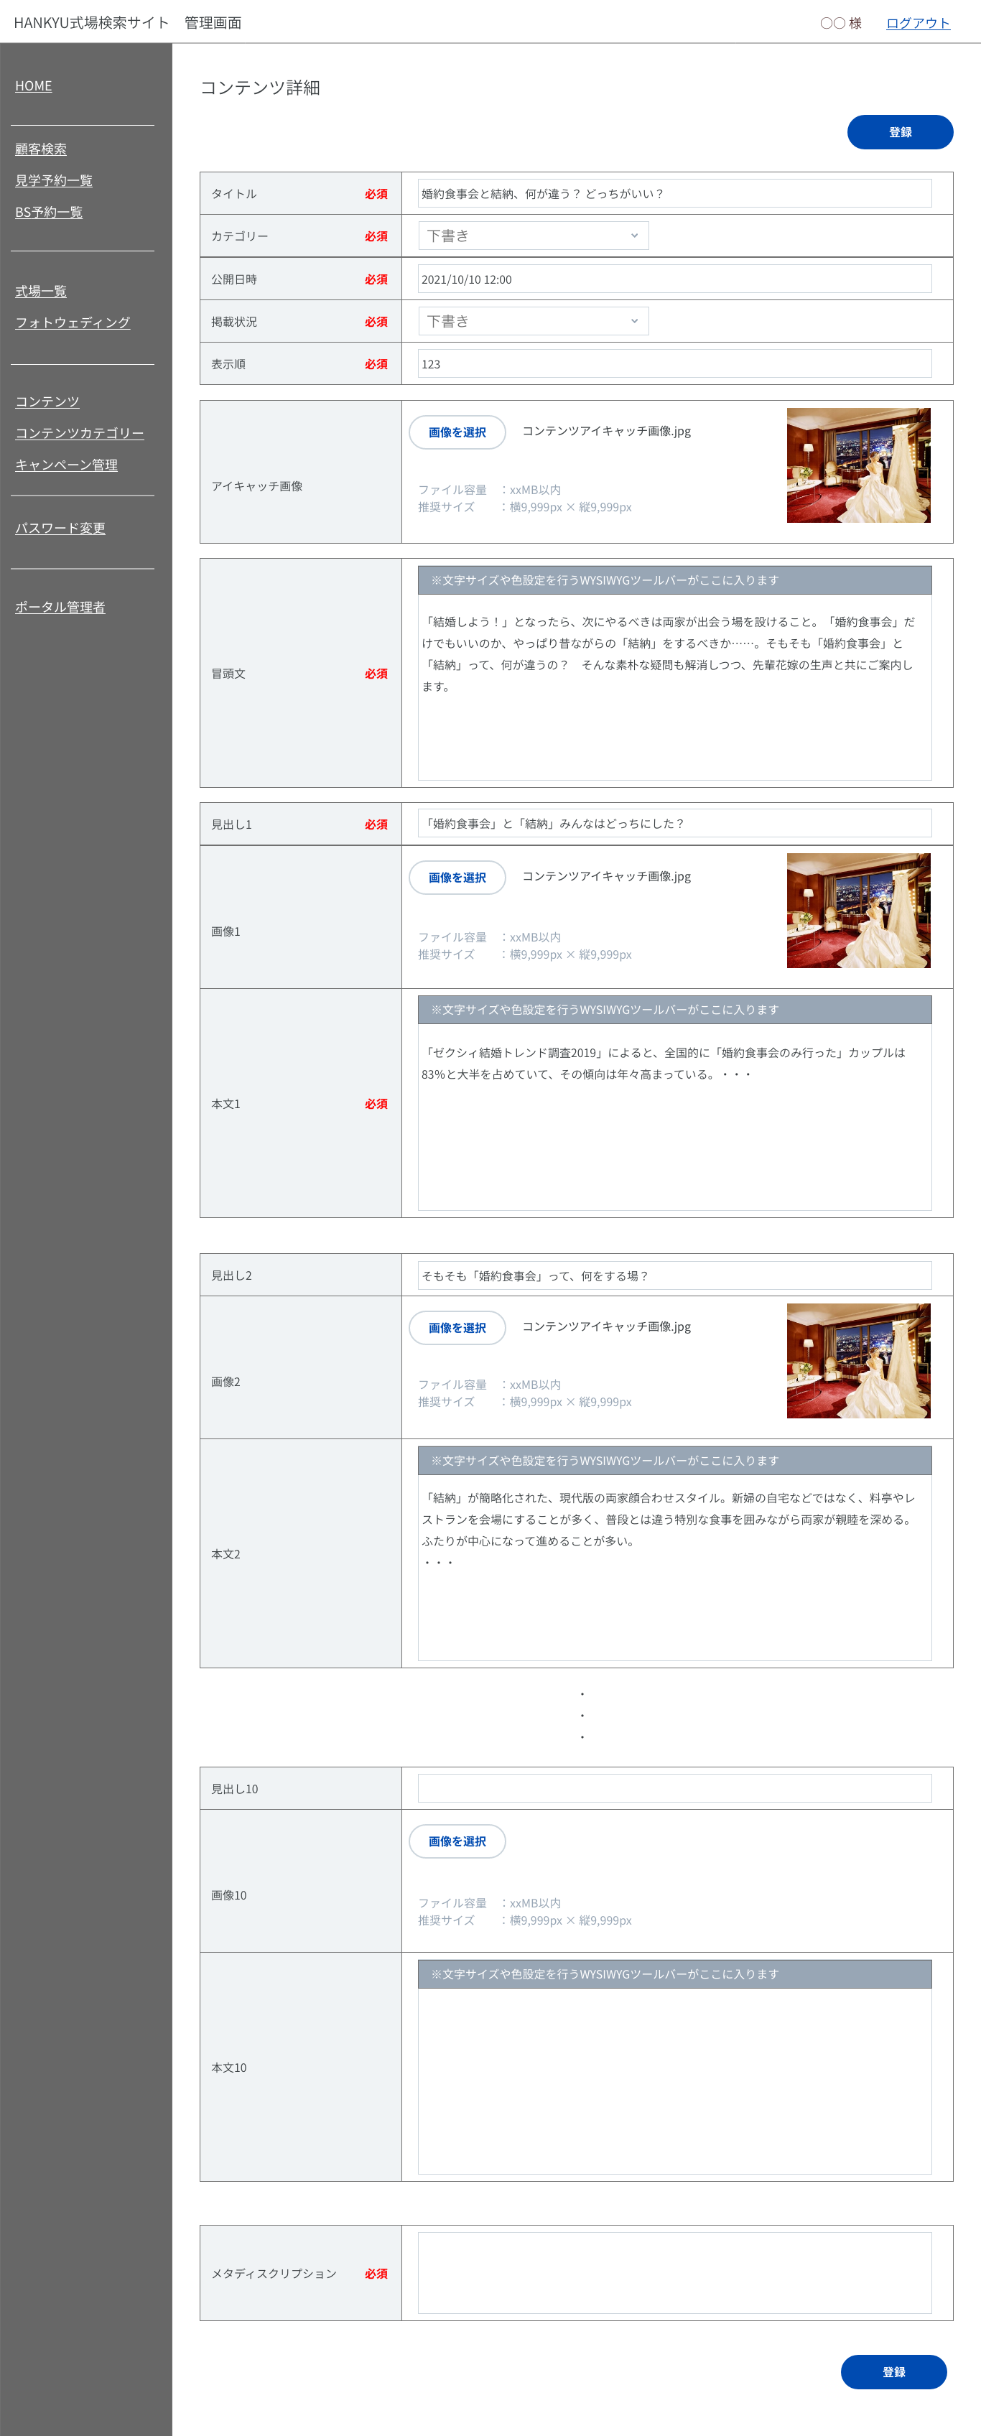
Task: Click the ログアウト link
Action: point(916,23)
